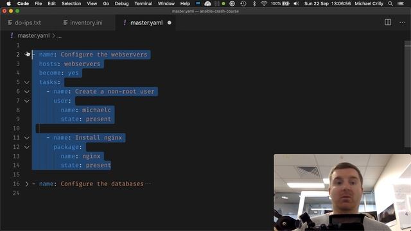The width and height of the screenshot is (411, 231).
Task: Click the Time Machine menu bar icon
Action: [x=243, y=3]
